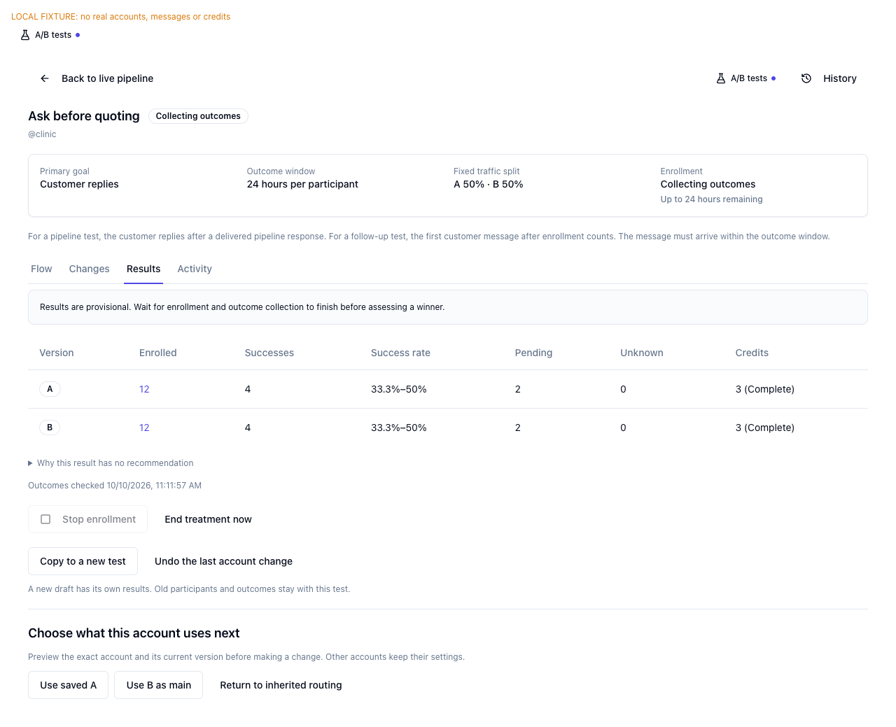The height and width of the screenshot is (727, 896).
Task: Click the History button label
Action: click(840, 78)
